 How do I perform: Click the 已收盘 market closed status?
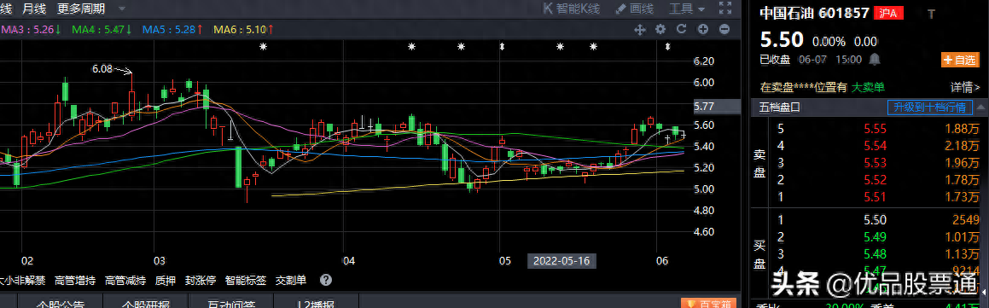(775, 60)
